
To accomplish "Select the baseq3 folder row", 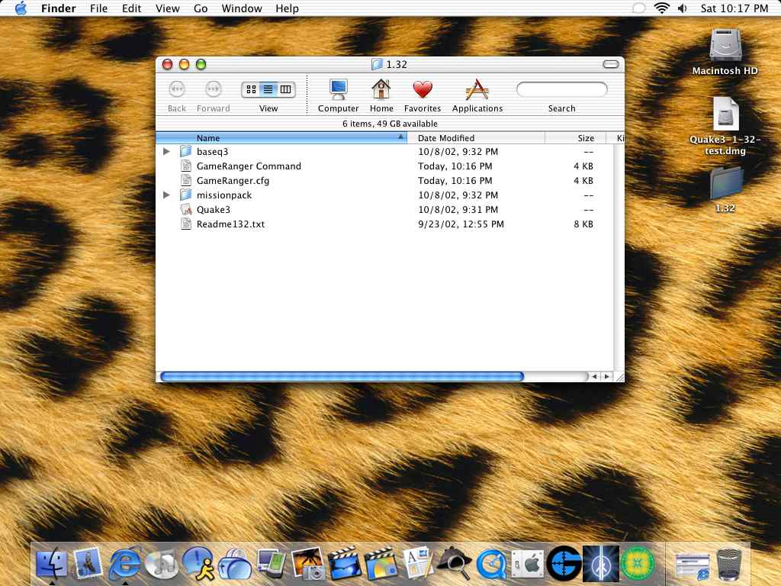I will tap(385, 152).
